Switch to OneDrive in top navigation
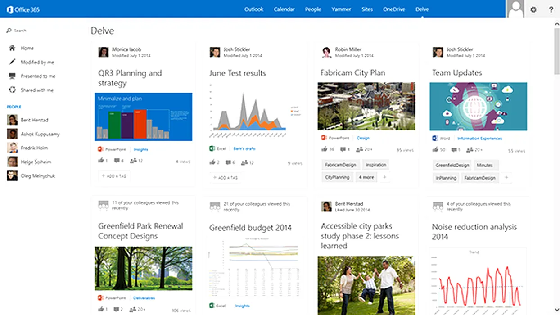 click(x=394, y=9)
